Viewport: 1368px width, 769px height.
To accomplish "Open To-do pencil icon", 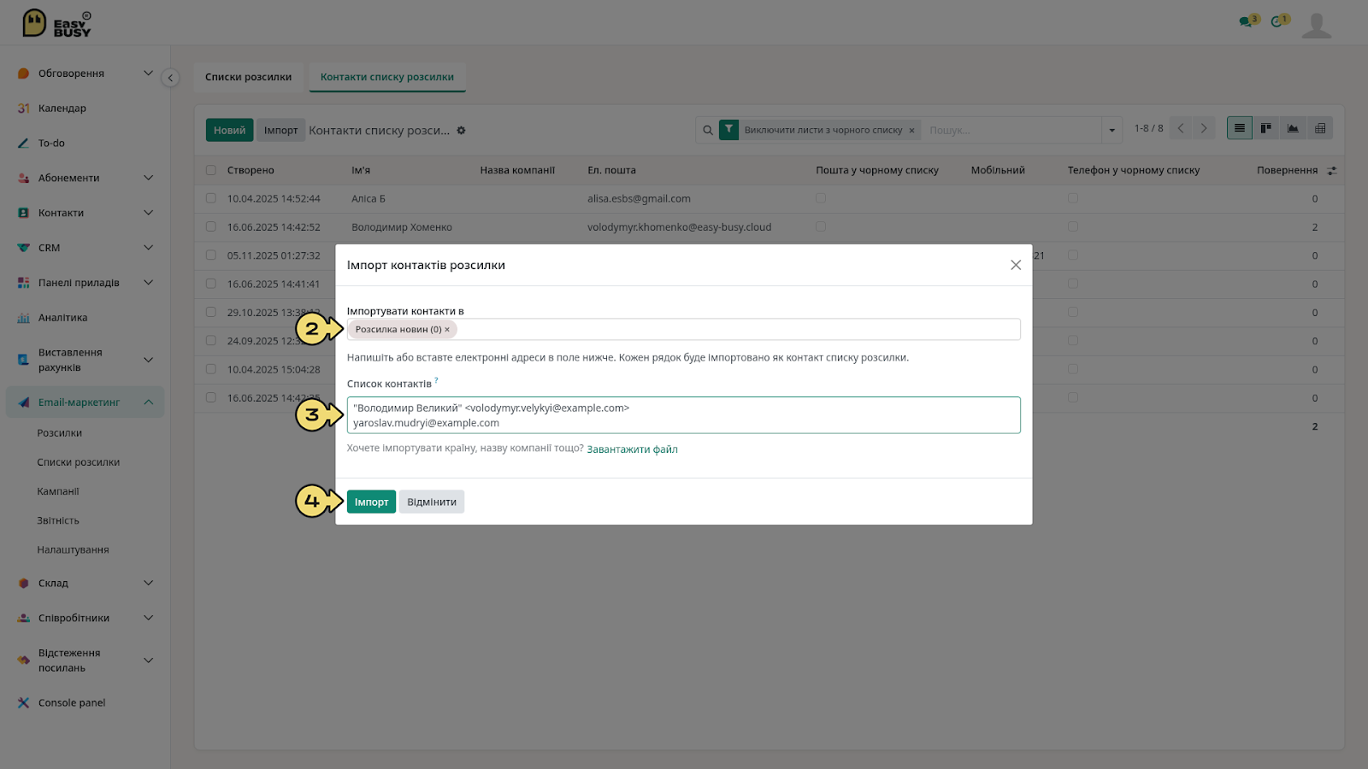I will coord(24,144).
